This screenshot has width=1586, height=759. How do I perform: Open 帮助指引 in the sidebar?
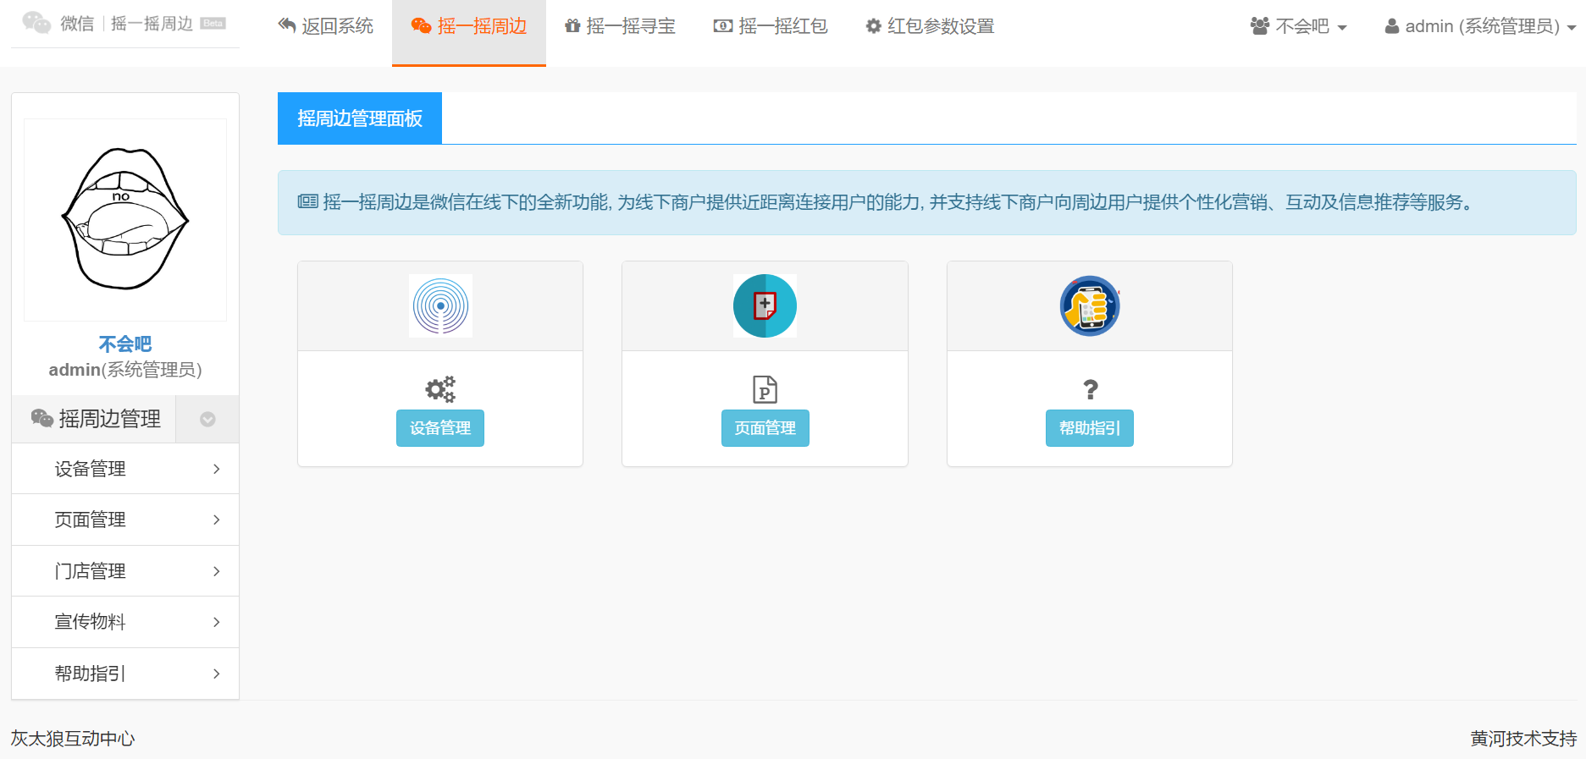coord(125,674)
